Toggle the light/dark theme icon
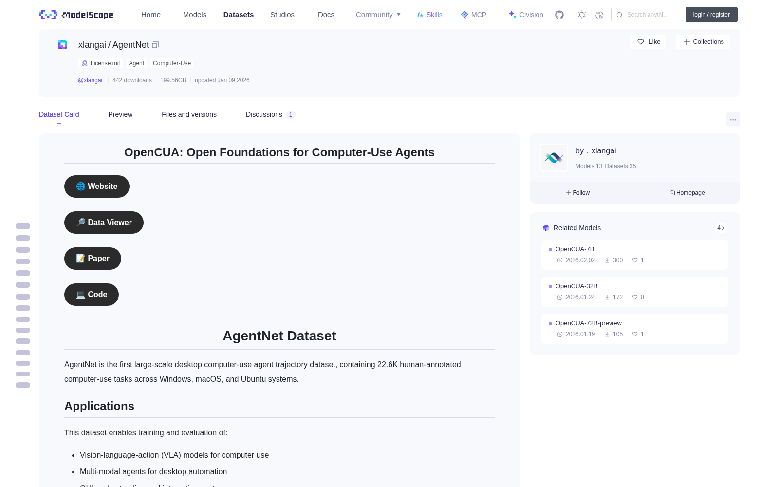Viewport: 779px width, 487px height. pos(582,15)
